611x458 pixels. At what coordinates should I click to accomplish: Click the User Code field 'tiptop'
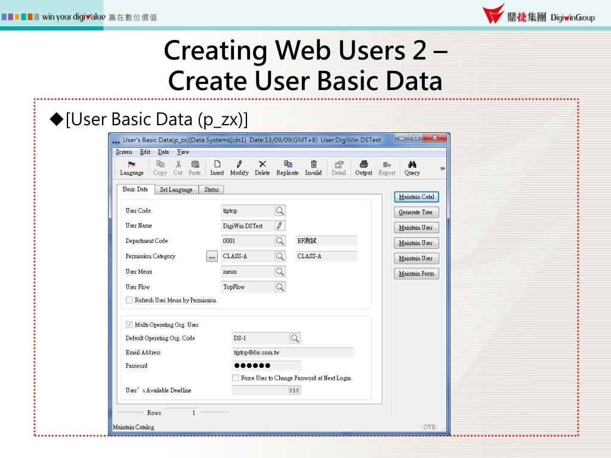[x=248, y=211]
